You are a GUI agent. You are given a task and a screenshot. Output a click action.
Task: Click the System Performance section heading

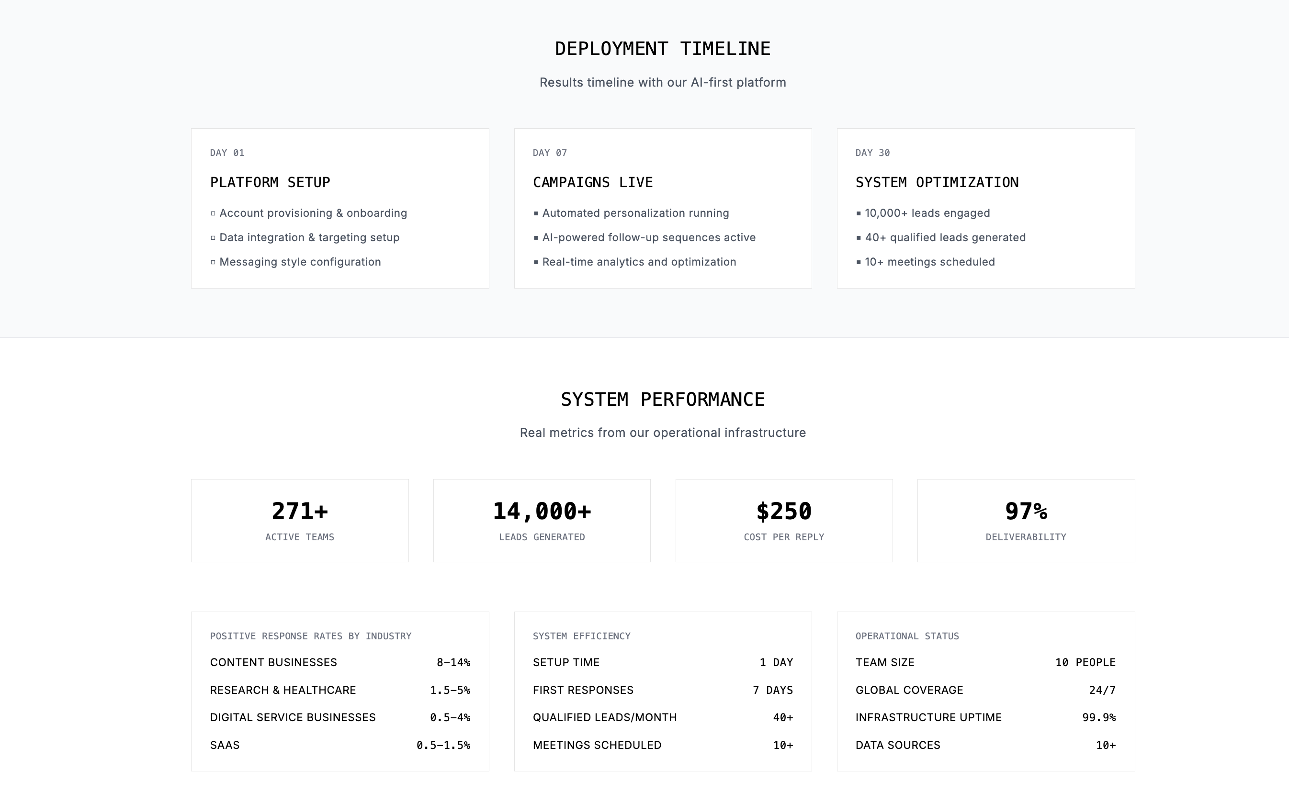663,400
